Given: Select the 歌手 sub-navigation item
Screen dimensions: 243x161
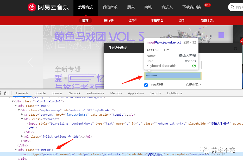Looking at the screenshot, I should [182, 21].
